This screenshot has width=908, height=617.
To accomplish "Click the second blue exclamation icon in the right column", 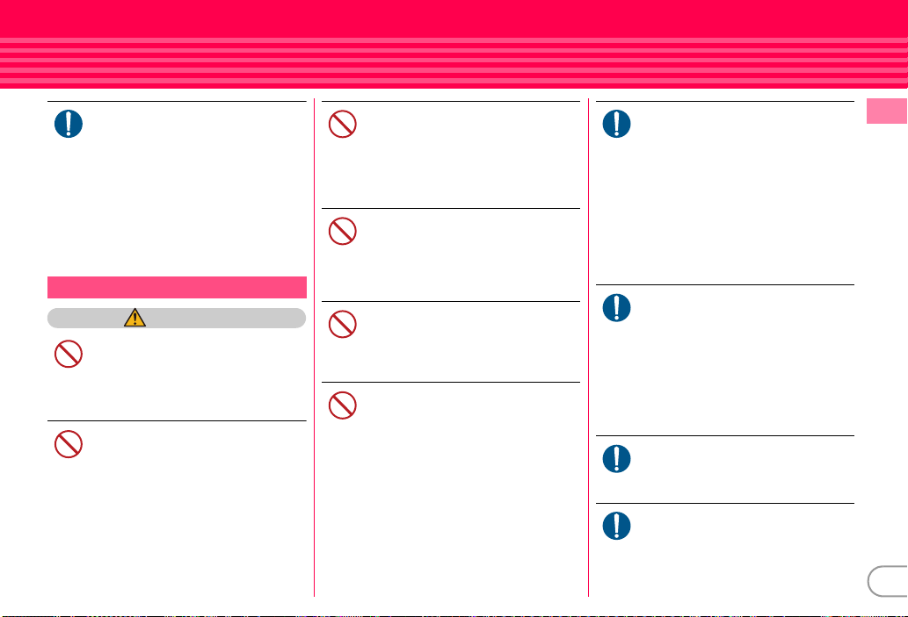I will (x=617, y=308).
